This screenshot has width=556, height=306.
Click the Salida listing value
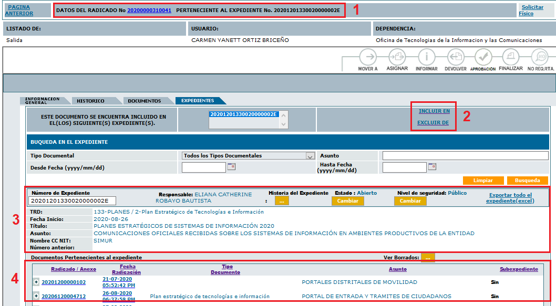click(x=14, y=40)
